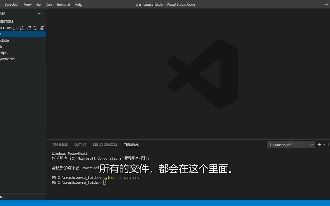Split the terminal using the split icon

coord(329,144)
